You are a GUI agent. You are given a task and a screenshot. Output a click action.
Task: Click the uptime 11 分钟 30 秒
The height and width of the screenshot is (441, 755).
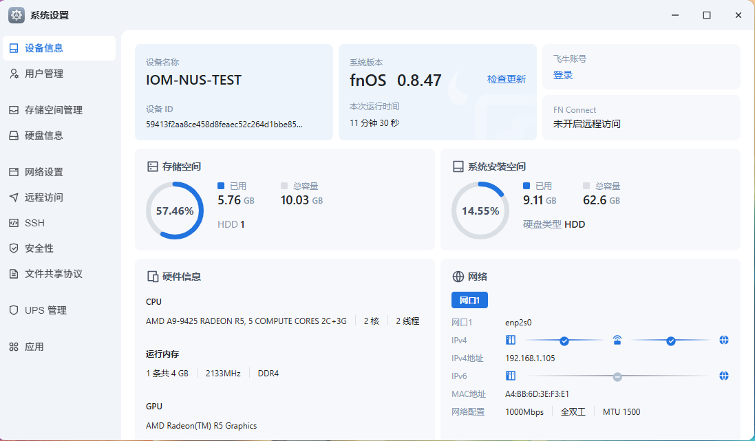tap(374, 122)
